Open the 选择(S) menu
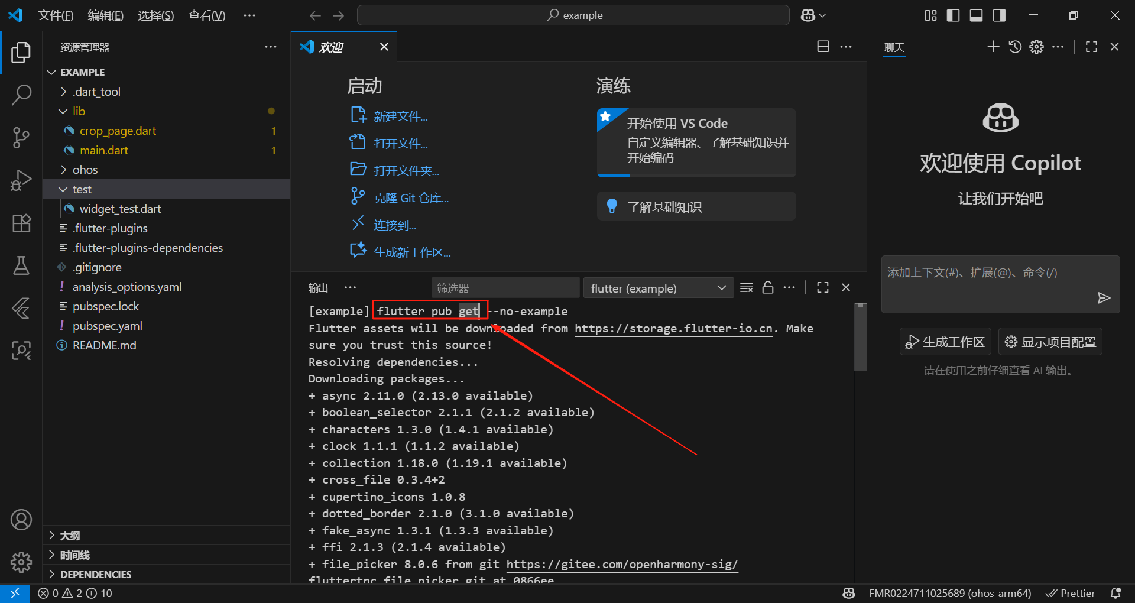The image size is (1135, 603). tap(156, 15)
